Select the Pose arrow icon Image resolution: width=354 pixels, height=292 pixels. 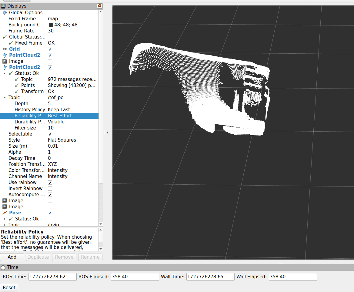tap(5, 213)
